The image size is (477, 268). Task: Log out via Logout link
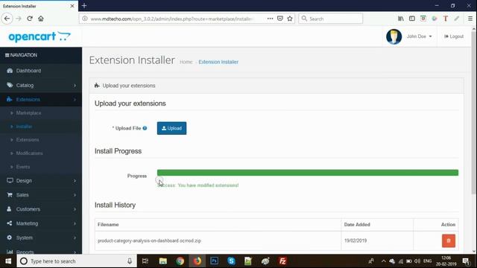click(454, 36)
